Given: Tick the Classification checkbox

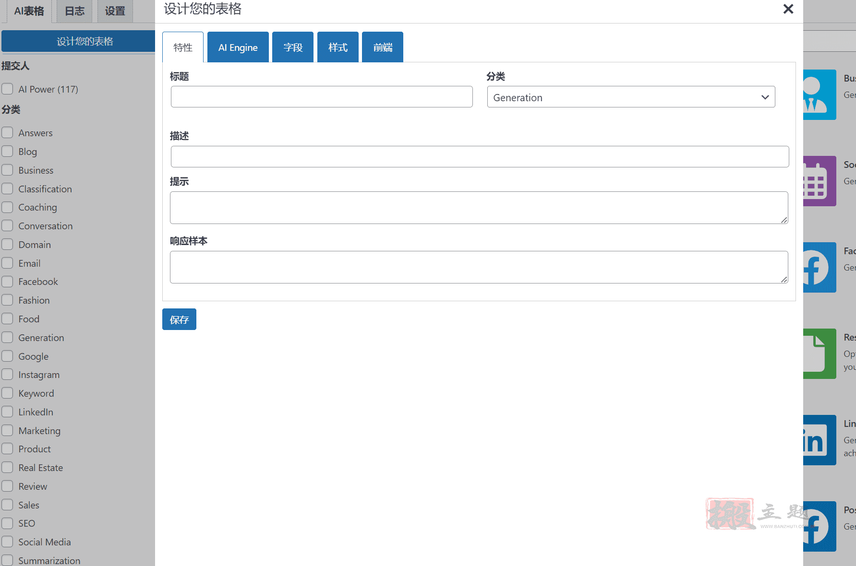Looking at the screenshot, I should 7,189.
